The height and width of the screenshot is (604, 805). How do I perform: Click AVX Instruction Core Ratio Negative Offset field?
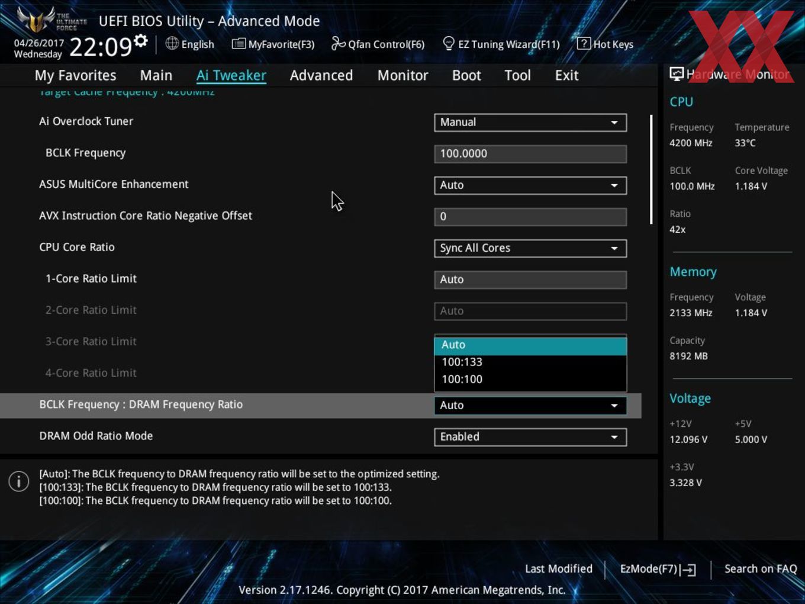coord(530,217)
